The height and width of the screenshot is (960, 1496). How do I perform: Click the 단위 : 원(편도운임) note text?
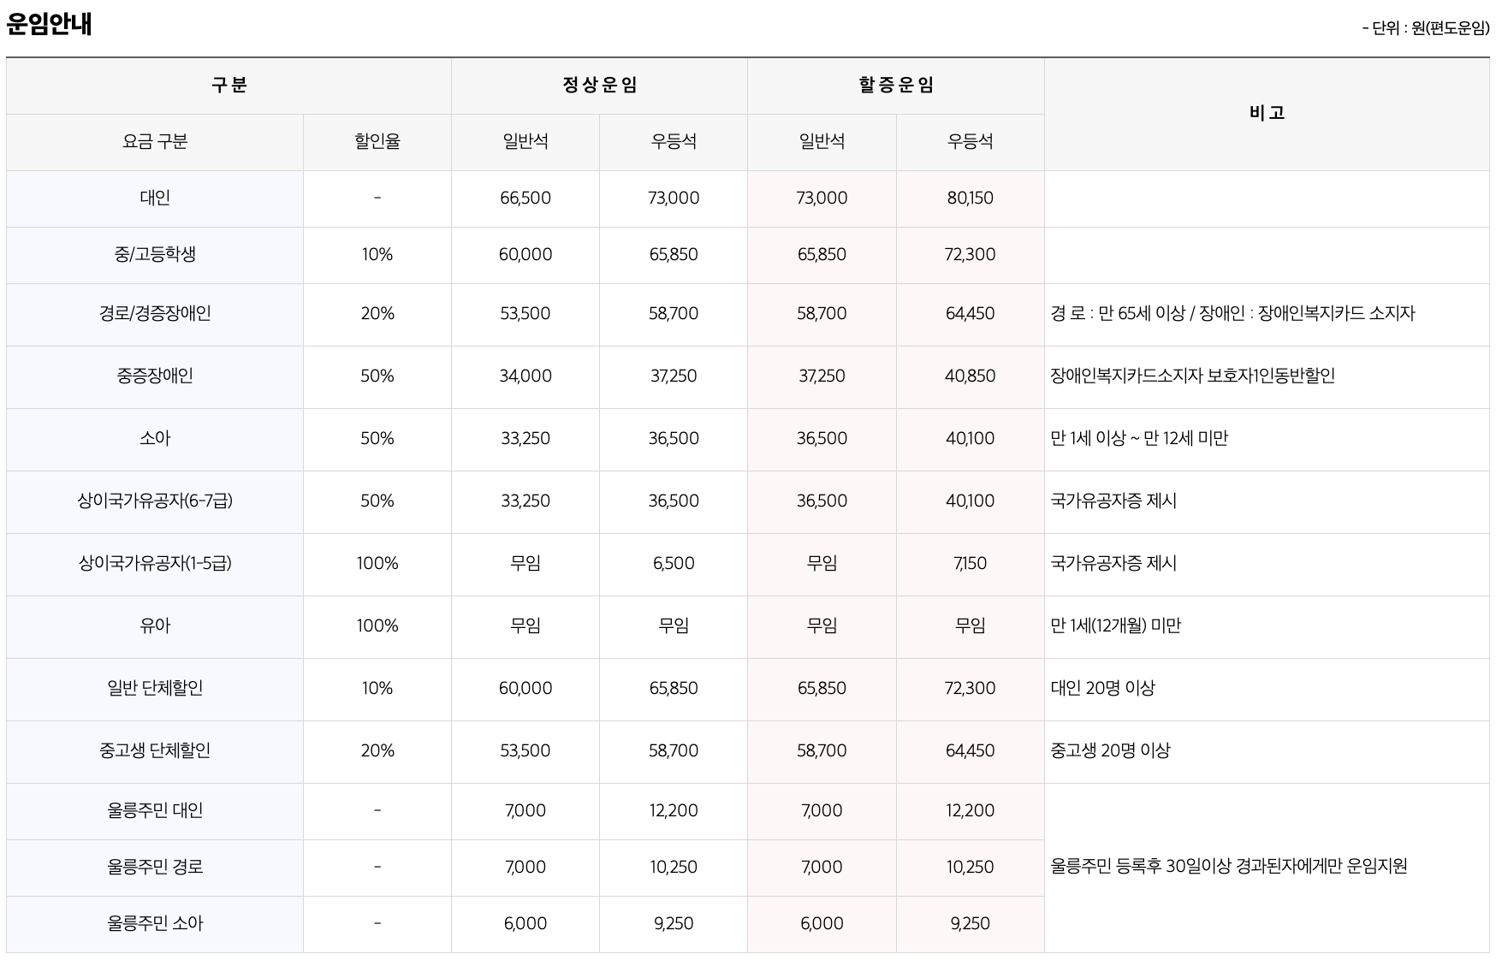[x=1422, y=30]
